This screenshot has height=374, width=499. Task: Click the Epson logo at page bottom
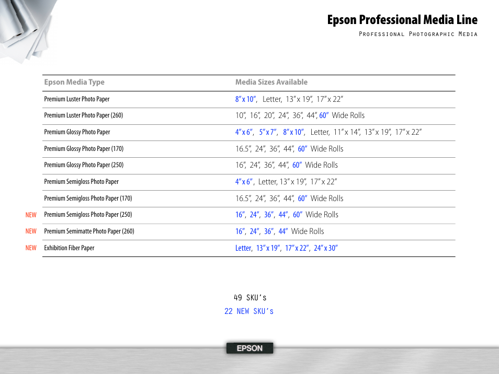[x=249, y=348]
